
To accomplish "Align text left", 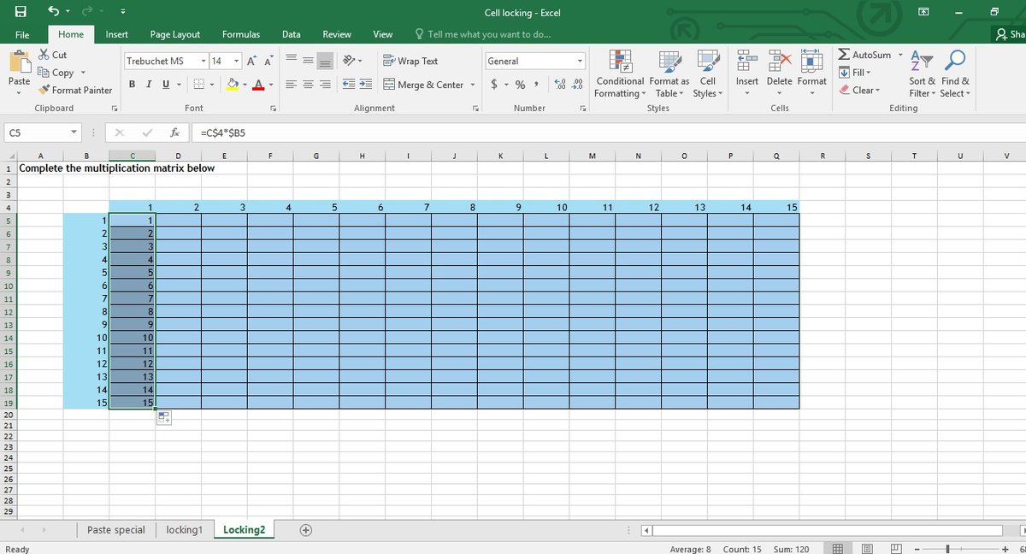I will coord(292,84).
